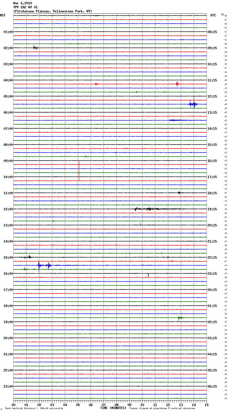The image size is (228, 412).
Task: Click the '12:15' UTC time label
Action: point(212,96)
